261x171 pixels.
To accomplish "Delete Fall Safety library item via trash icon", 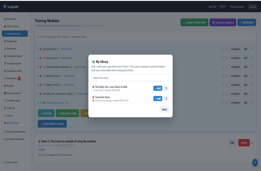I will pyautogui.click(x=166, y=88).
